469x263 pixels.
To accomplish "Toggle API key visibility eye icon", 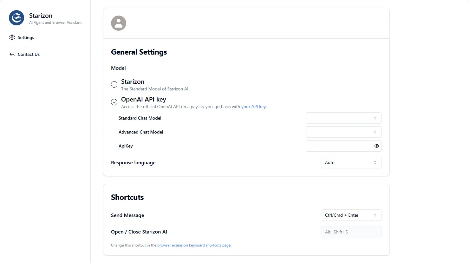I will (x=376, y=146).
